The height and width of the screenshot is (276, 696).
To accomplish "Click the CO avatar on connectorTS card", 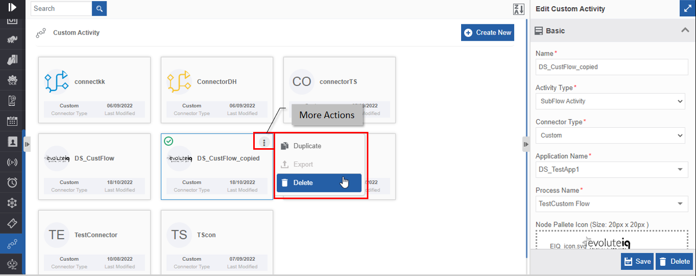I will pos(302,81).
